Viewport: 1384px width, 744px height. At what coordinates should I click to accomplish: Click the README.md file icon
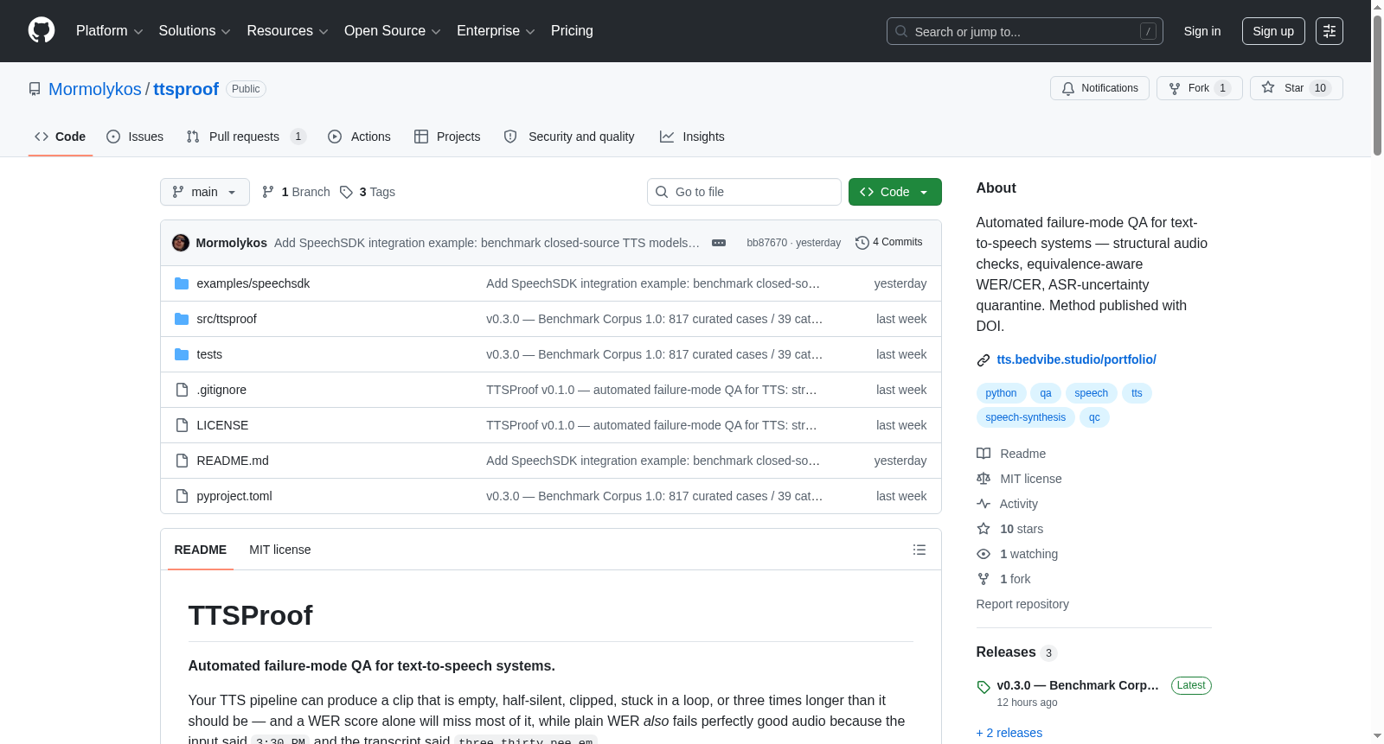182,461
